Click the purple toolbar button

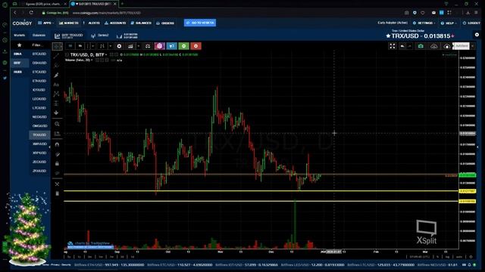tap(160, 46)
